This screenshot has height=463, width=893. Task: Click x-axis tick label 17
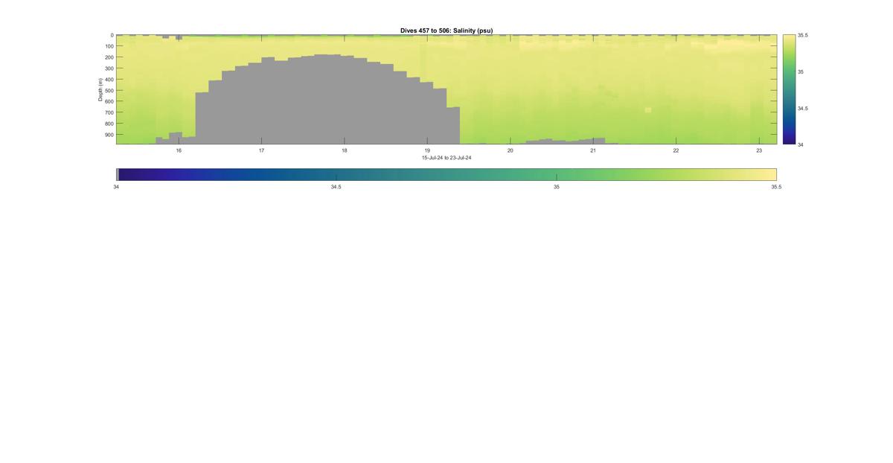[x=261, y=150]
